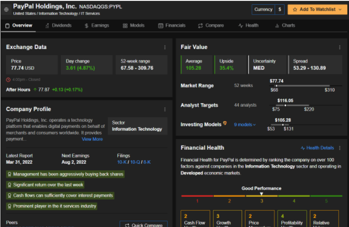Click the Market Range 52-week slider bar
This screenshot has width=349, height=227.
tap(302, 86)
